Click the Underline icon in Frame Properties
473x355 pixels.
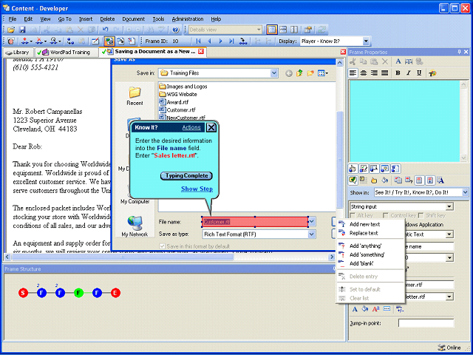[419, 72]
